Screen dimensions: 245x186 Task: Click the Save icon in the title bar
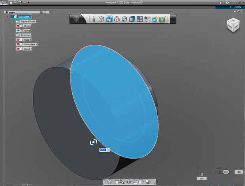pos(20,2)
